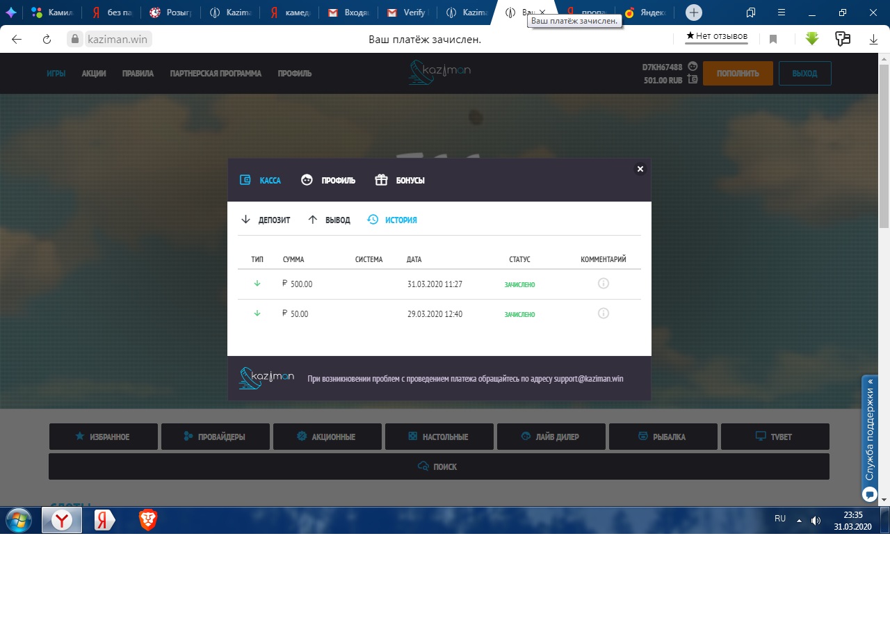Image resolution: width=890 pixels, height=634 pixels.
Task: Close the active 'Ваш' browser tab
Action: click(x=542, y=13)
